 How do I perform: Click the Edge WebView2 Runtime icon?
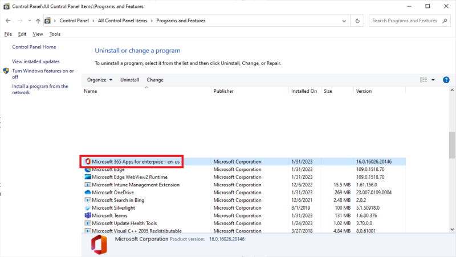88,177
